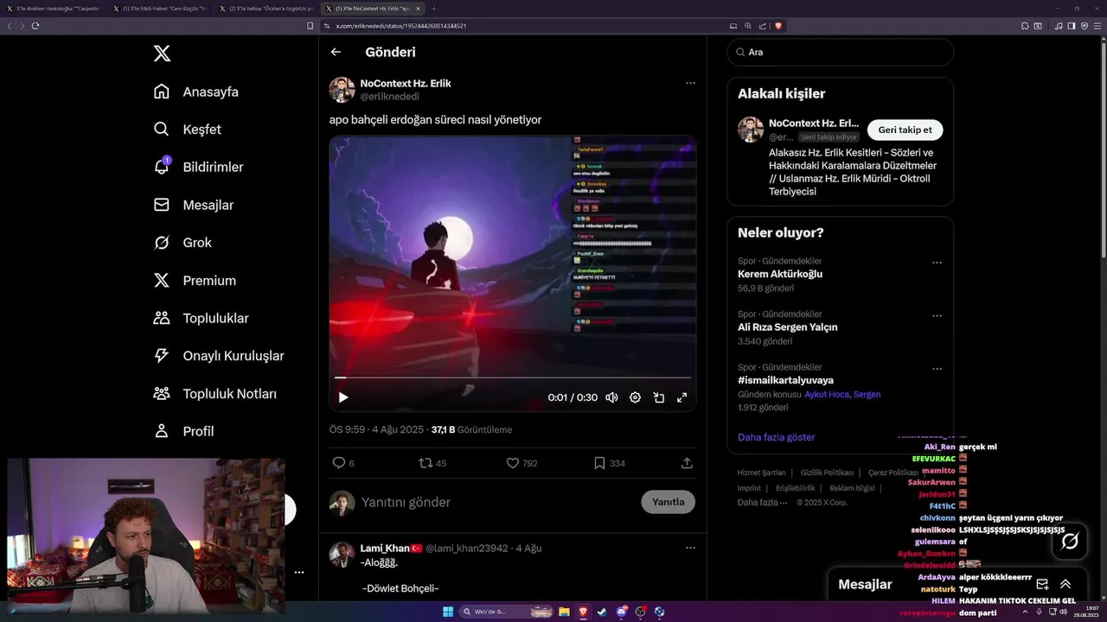Open Daha fazla göster link
Viewport: 1107px width, 622px height.
click(x=776, y=437)
